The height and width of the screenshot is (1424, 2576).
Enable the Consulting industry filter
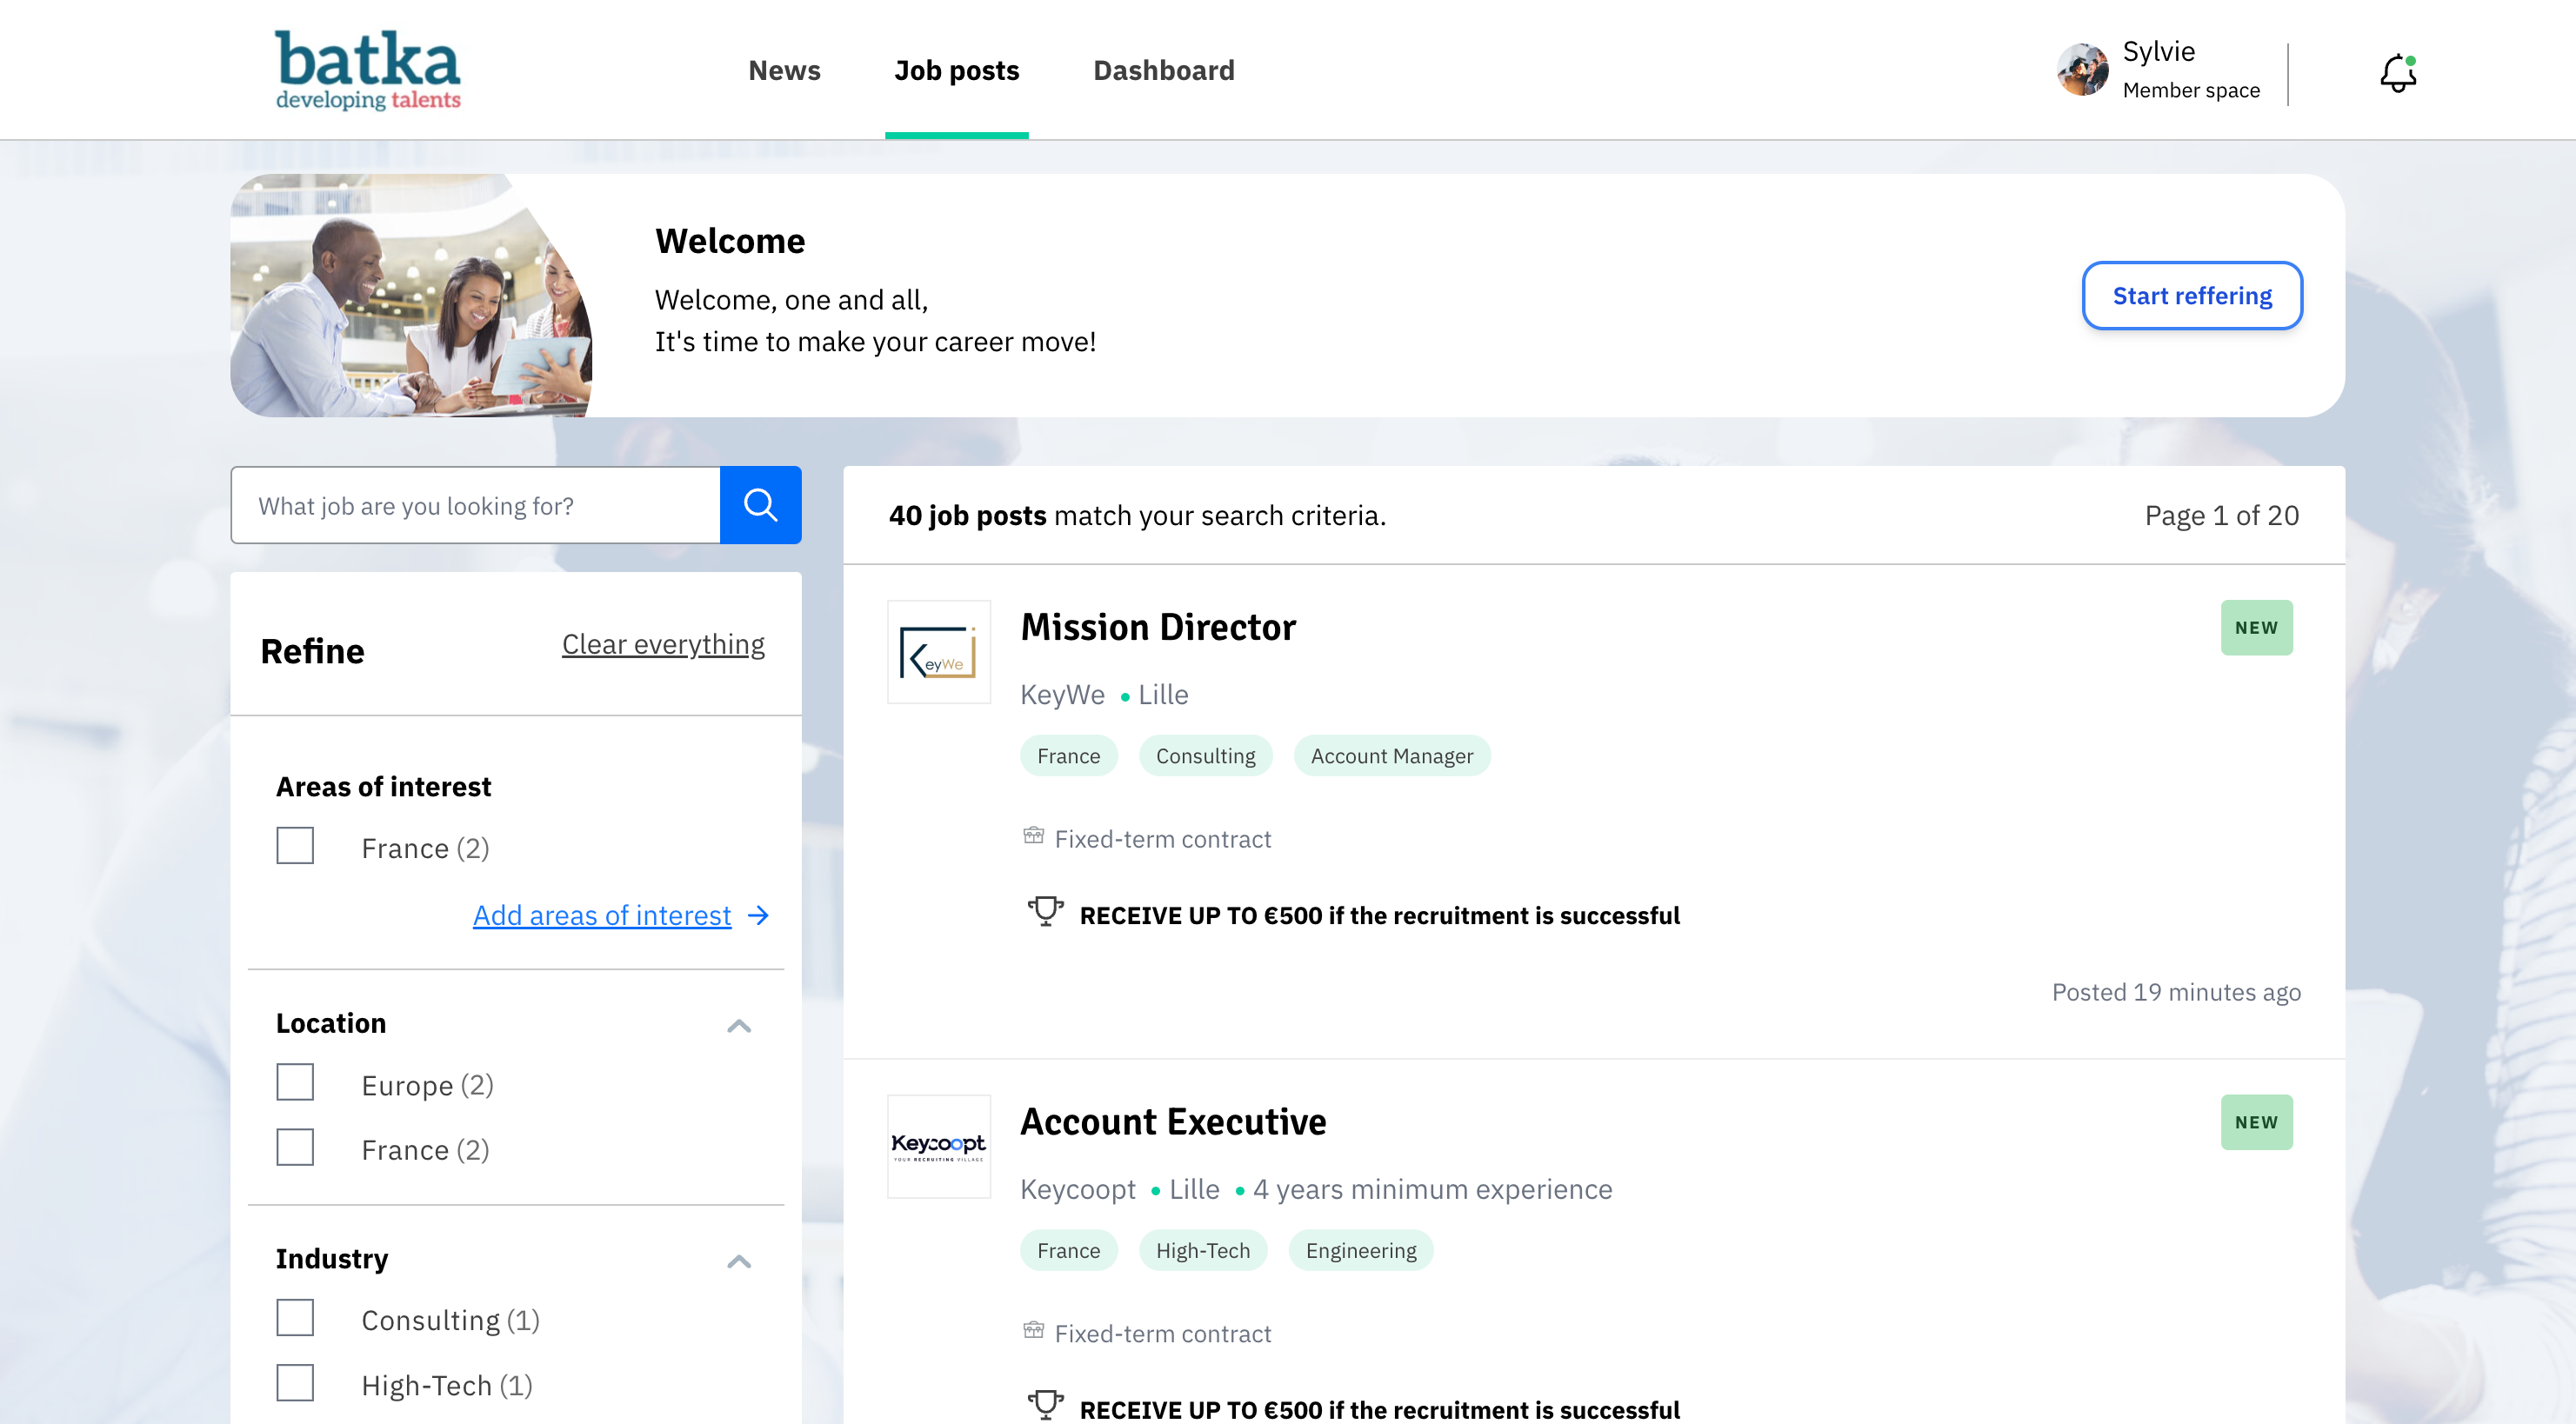click(x=295, y=1318)
